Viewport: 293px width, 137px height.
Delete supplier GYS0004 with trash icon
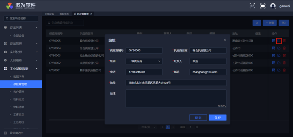click(284, 48)
